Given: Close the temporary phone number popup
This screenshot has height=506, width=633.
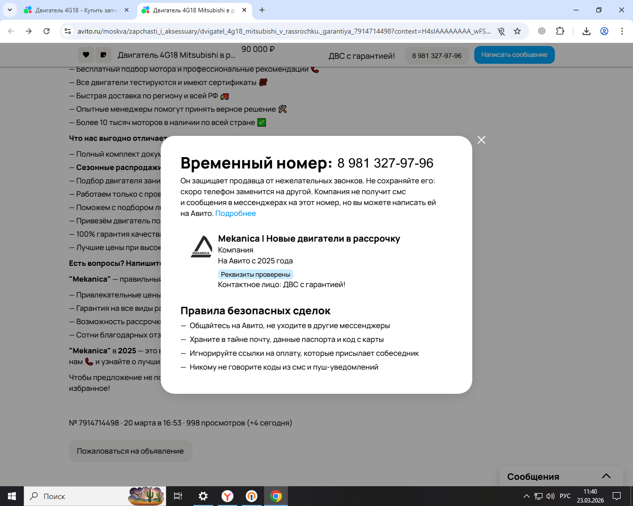Looking at the screenshot, I should [x=481, y=140].
